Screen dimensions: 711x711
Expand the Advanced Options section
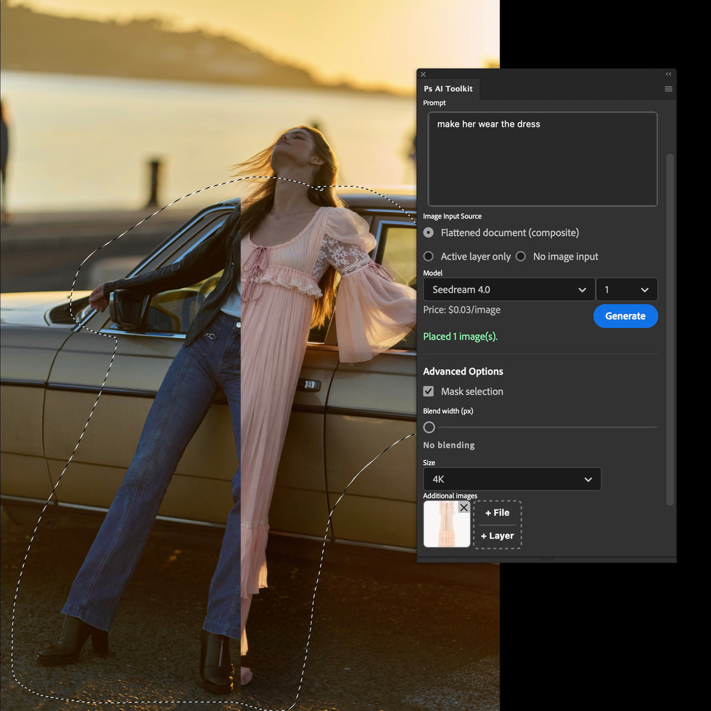463,371
